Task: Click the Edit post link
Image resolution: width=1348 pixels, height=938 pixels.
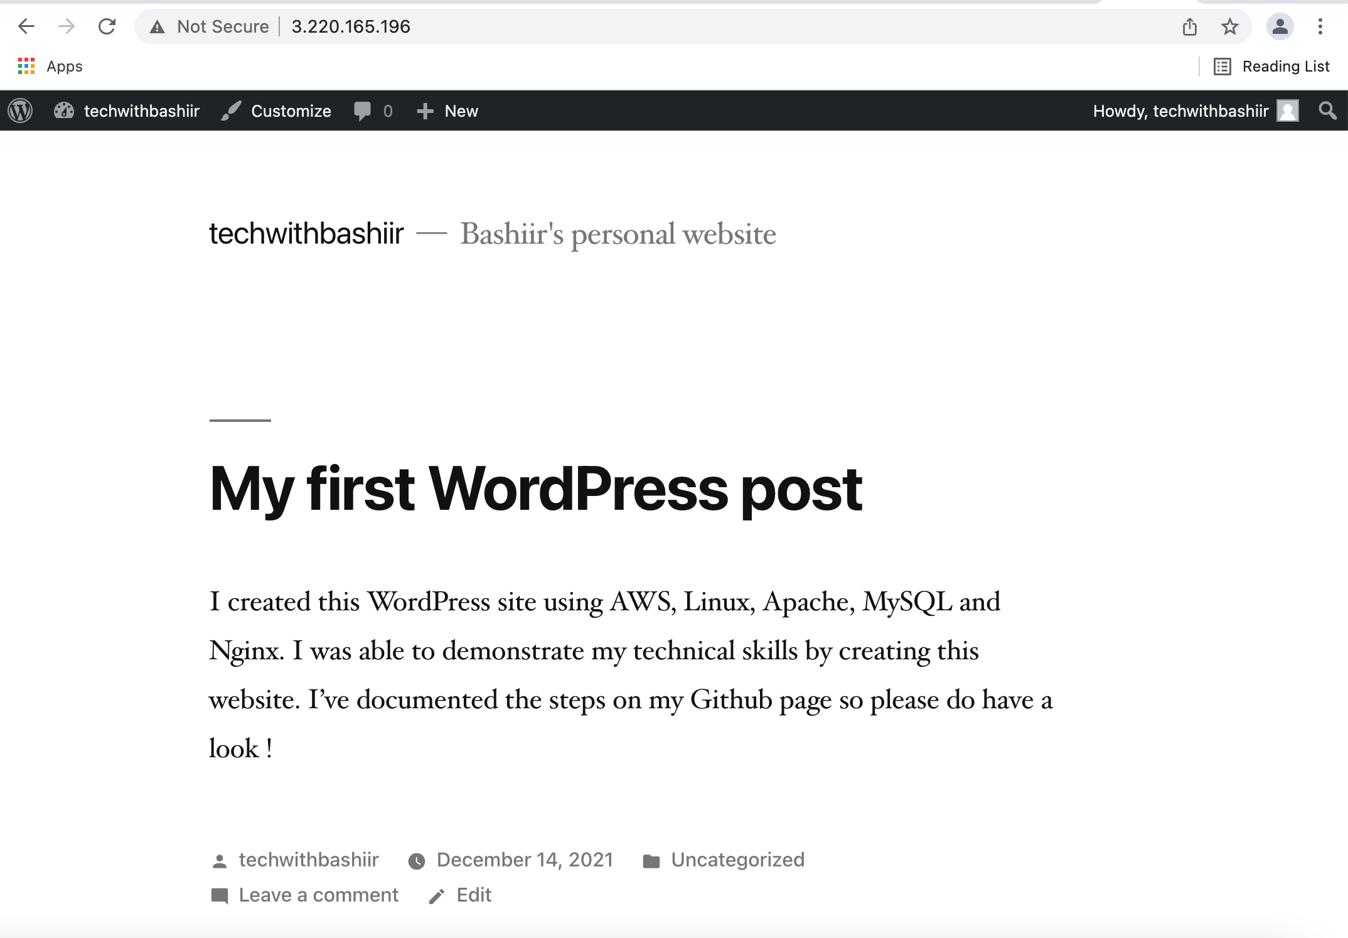Action: (474, 895)
